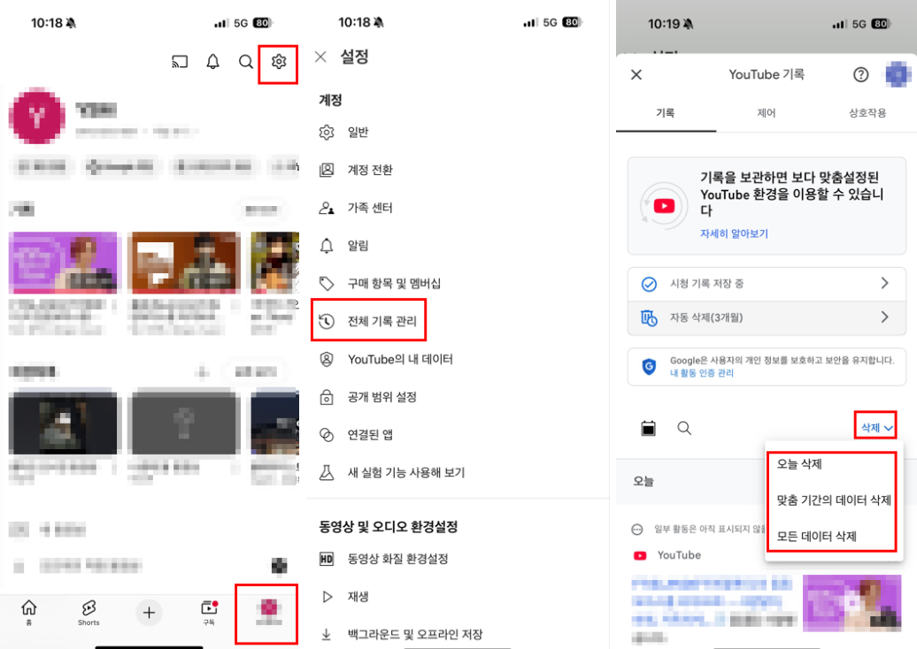Click the help question mark icon
Image resolution: width=917 pixels, height=649 pixels.
860,75
